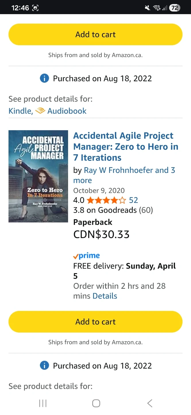Tap the upper purchase info icon
This screenshot has height=415, width=191.
44,78
